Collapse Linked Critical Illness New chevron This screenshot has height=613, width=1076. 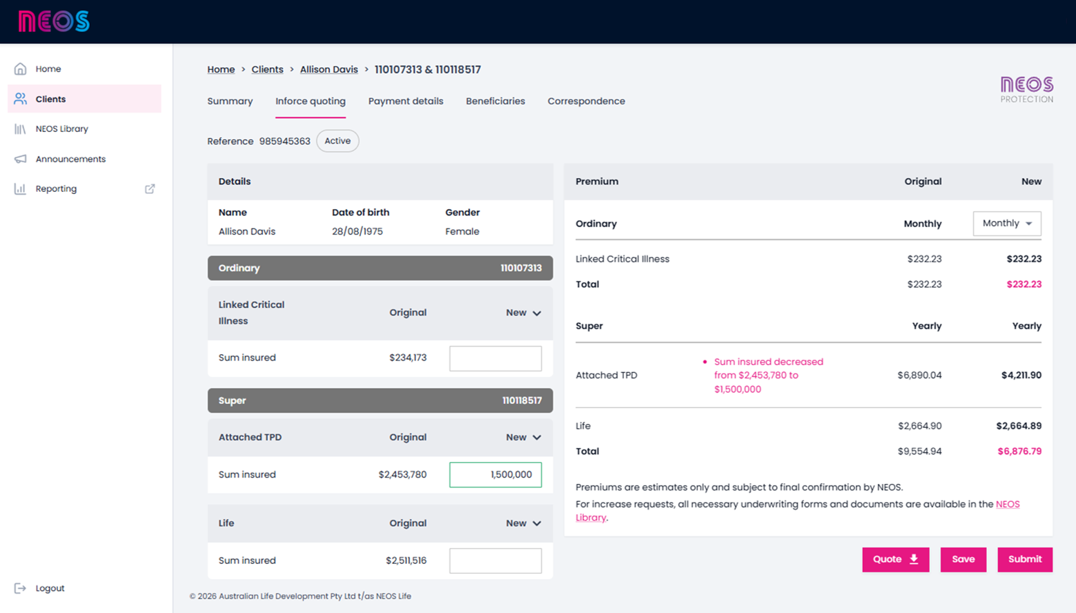click(537, 313)
